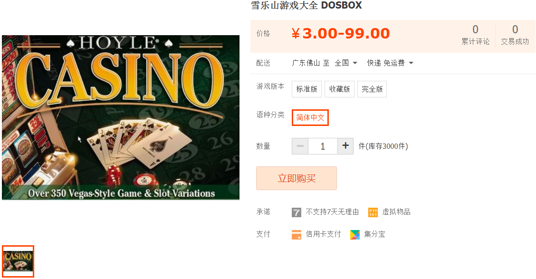Toggle the 简体中文 language option
The image size is (536, 279).
click(310, 117)
